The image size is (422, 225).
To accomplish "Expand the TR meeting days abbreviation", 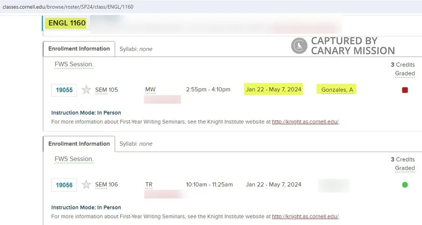I will pos(149,185).
